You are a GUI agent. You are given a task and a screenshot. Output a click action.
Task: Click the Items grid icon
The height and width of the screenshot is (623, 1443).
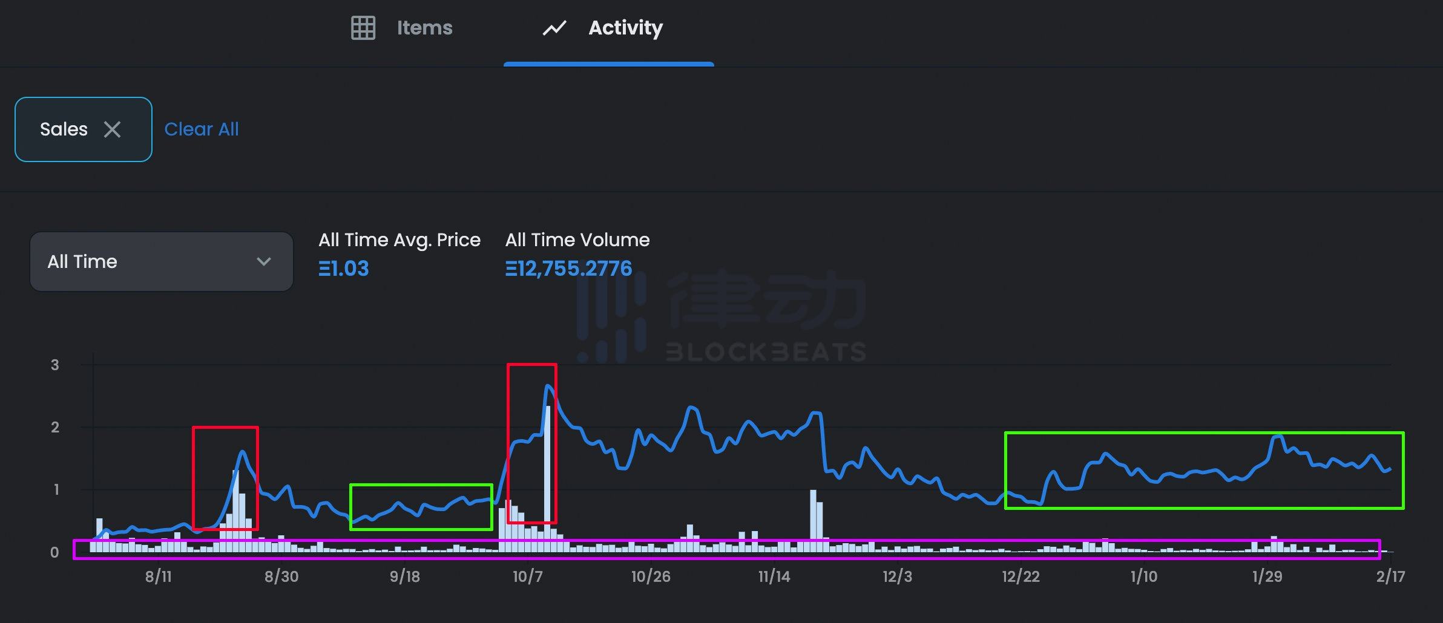363,28
